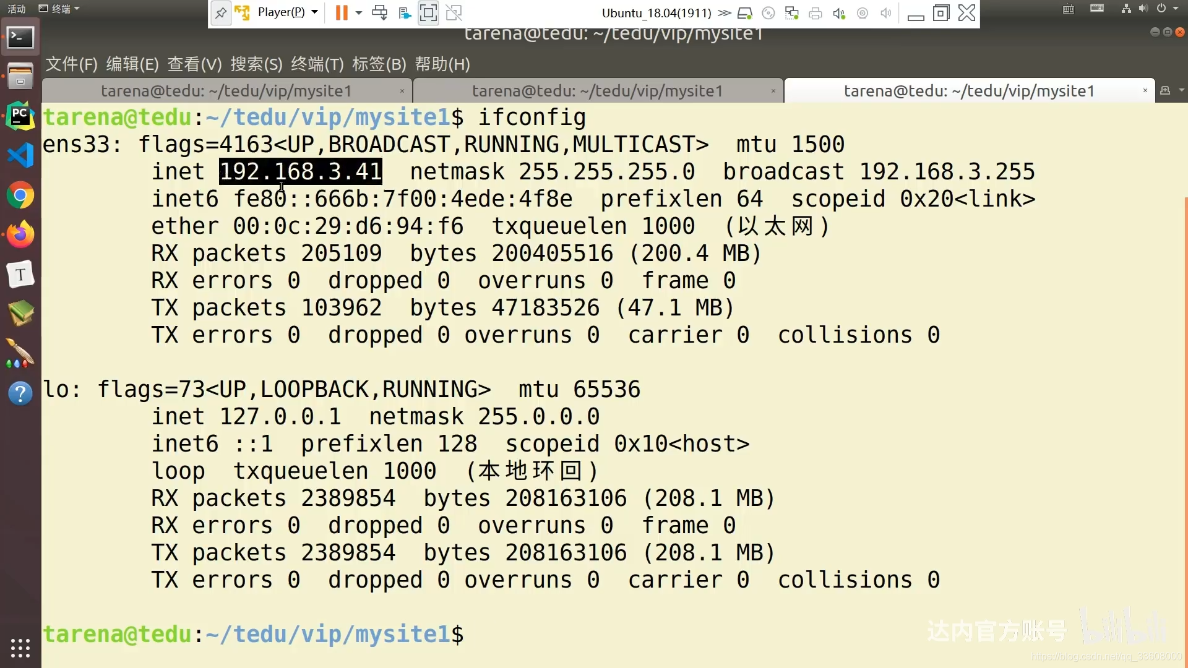
Task: Expand the terminal tab list dropdown arrow
Action: point(1182,90)
